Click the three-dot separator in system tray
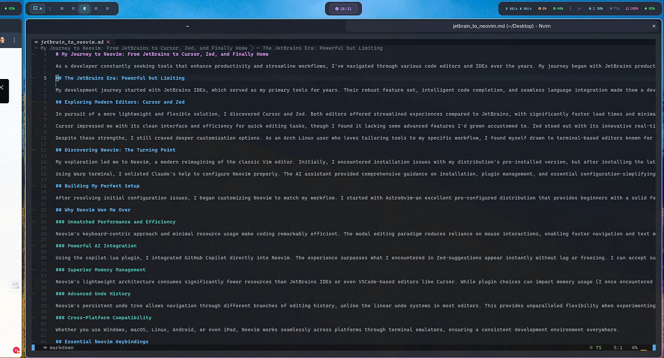664x358 pixels. coord(570,8)
